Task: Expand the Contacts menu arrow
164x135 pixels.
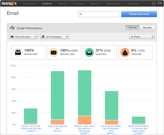Action: (86, 4)
